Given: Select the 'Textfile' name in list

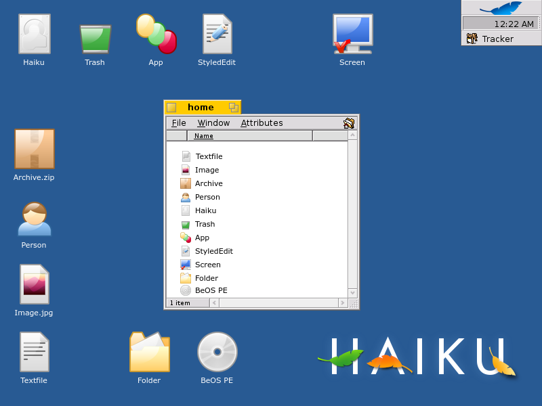Looking at the screenshot, I should click(209, 156).
